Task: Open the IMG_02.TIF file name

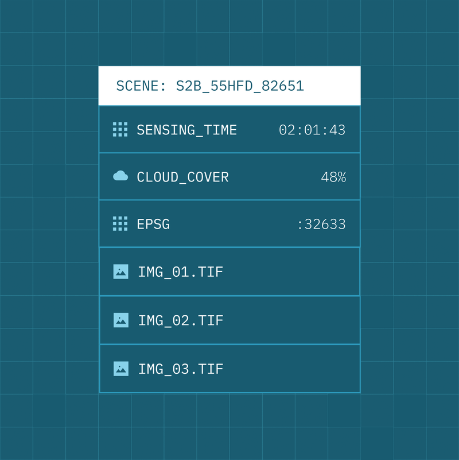Action: [x=180, y=320]
